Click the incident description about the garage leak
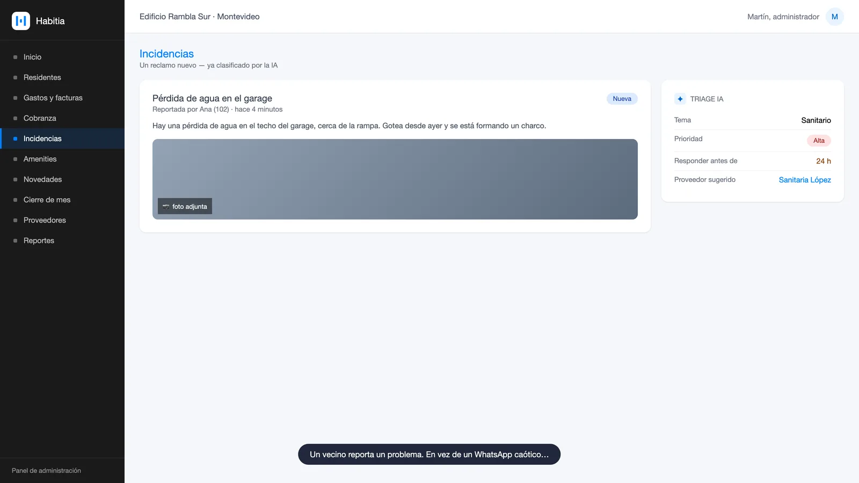The height and width of the screenshot is (483, 859). (x=349, y=126)
